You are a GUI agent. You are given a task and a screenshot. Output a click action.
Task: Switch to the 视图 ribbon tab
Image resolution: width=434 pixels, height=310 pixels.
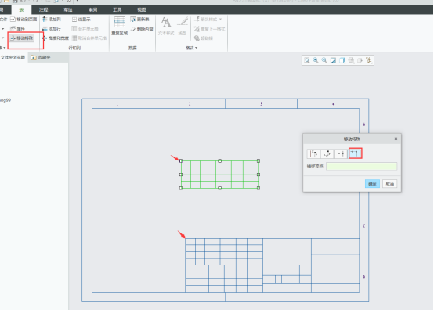[x=142, y=9]
